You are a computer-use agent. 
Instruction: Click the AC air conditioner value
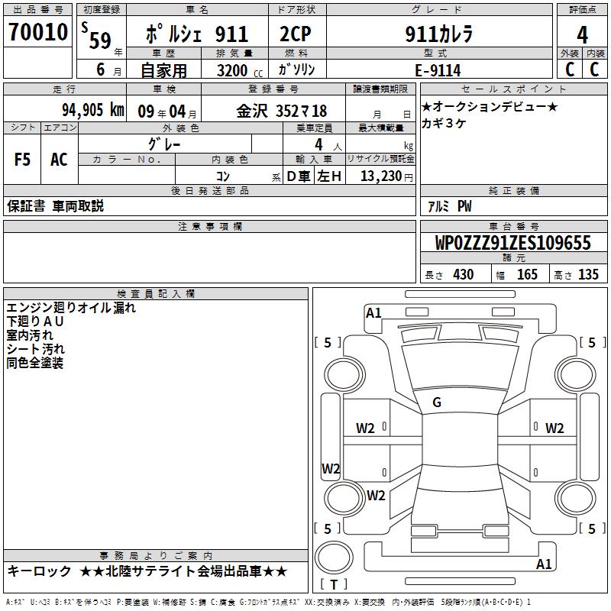(x=59, y=160)
